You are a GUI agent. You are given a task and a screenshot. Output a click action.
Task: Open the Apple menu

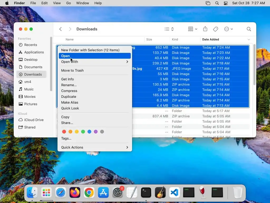[7, 3]
